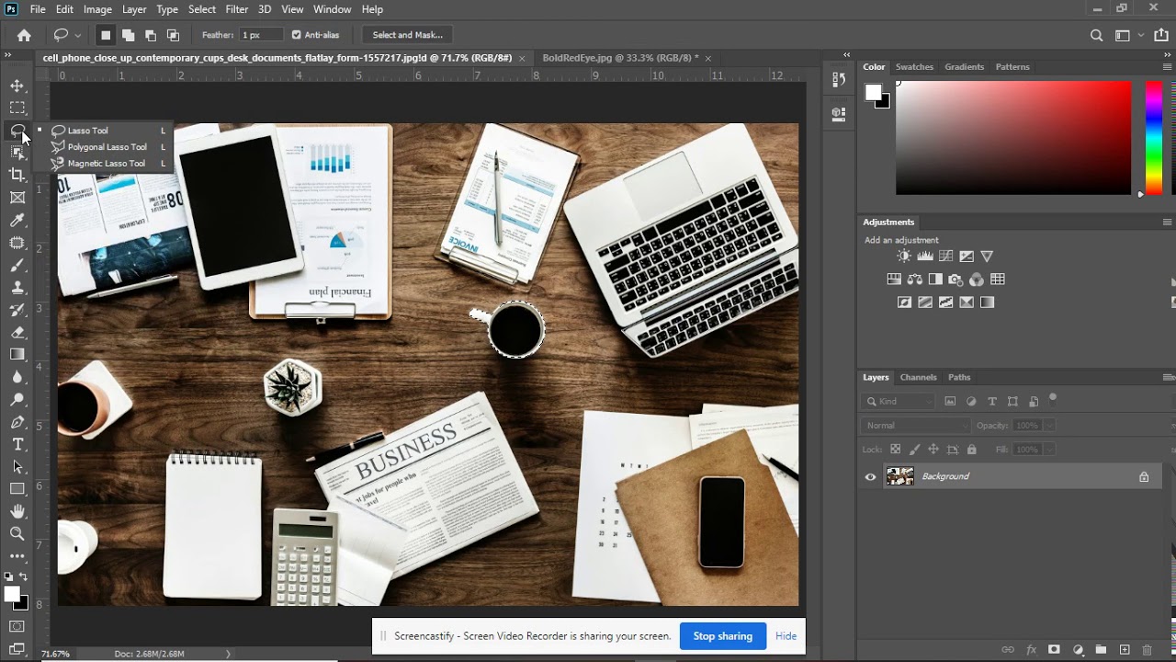
Task: Add a Photo Filter adjustment
Action: [955, 280]
